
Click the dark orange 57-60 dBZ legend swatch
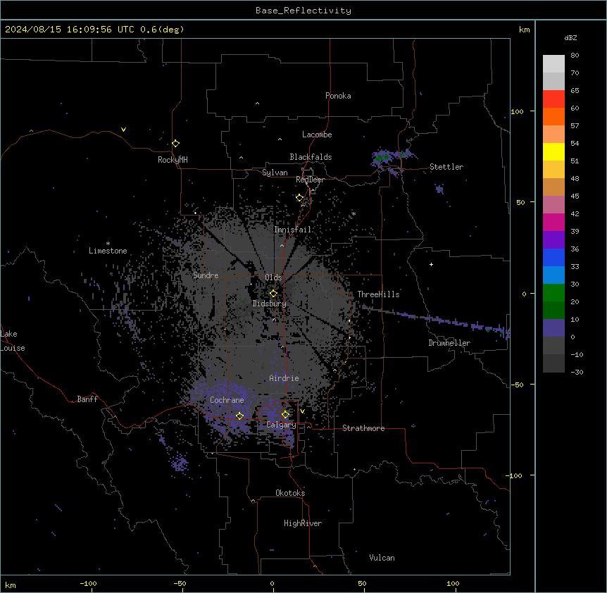[x=553, y=116]
